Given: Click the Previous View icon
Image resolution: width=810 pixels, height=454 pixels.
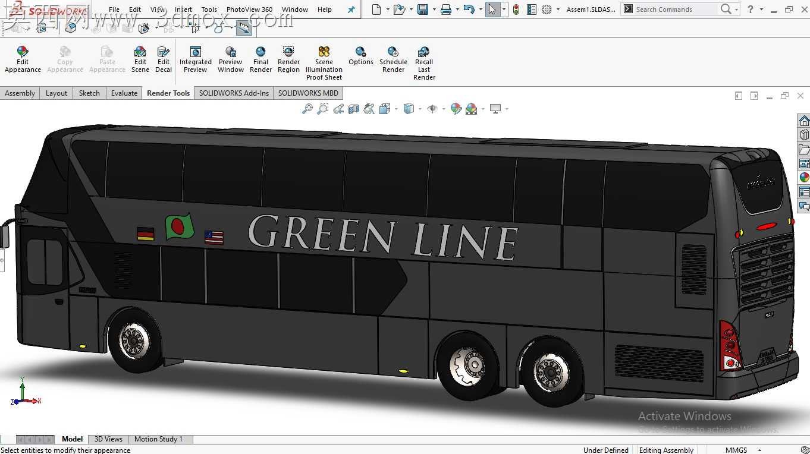Looking at the screenshot, I should tap(338, 109).
